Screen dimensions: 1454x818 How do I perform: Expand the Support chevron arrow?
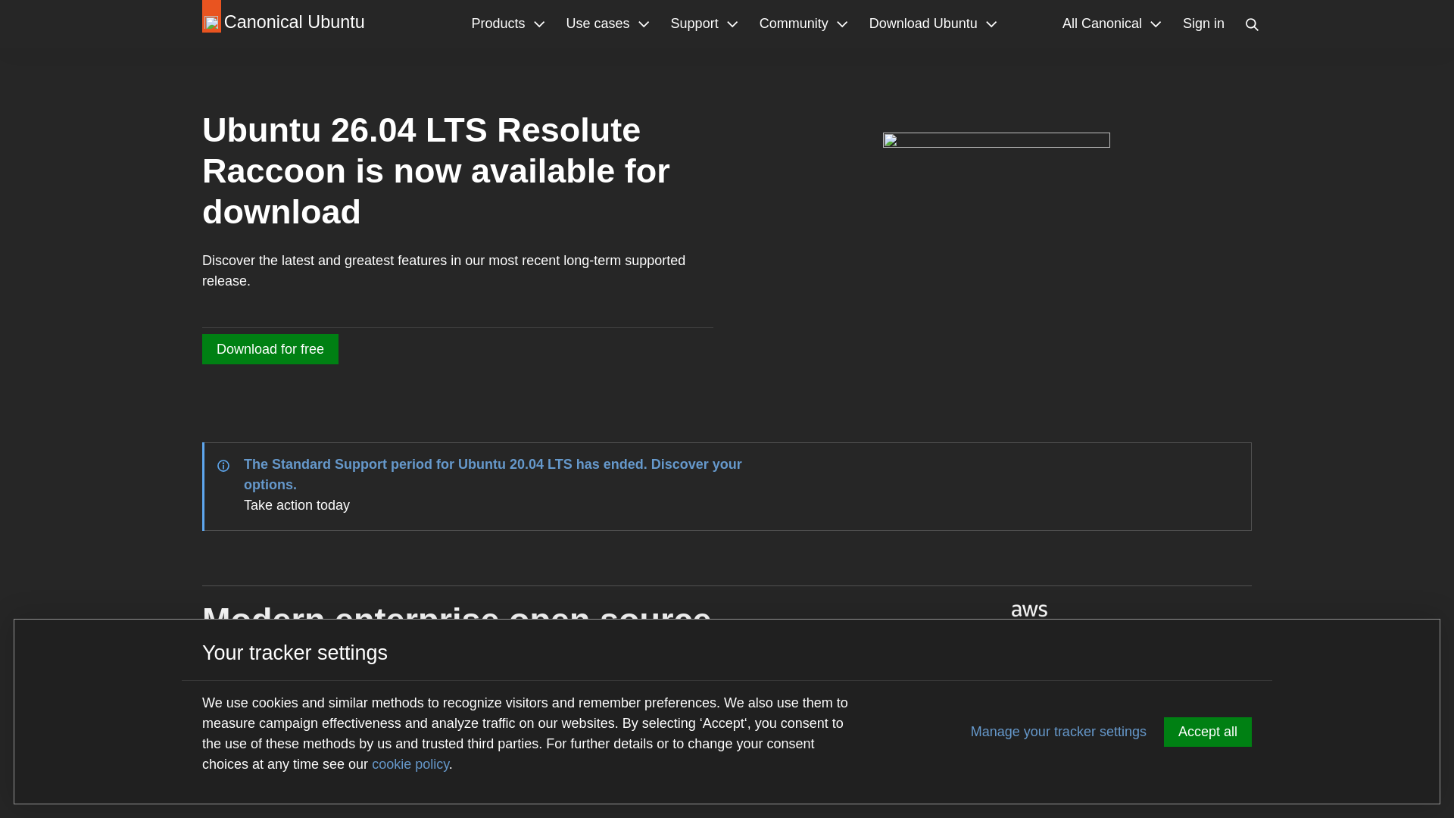[732, 24]
